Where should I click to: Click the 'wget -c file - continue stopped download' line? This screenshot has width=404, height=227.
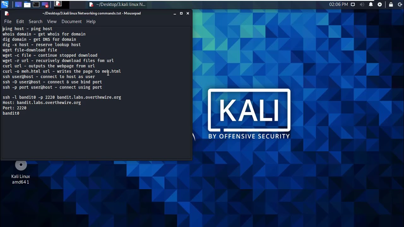tap(50, 55)
